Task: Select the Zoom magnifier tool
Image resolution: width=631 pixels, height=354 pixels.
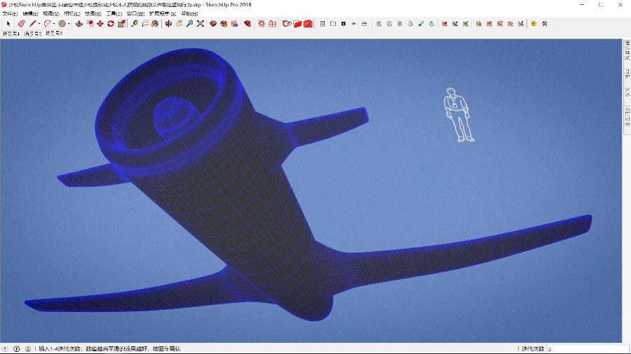Action: pyautogui.click(x=189, y=24)
